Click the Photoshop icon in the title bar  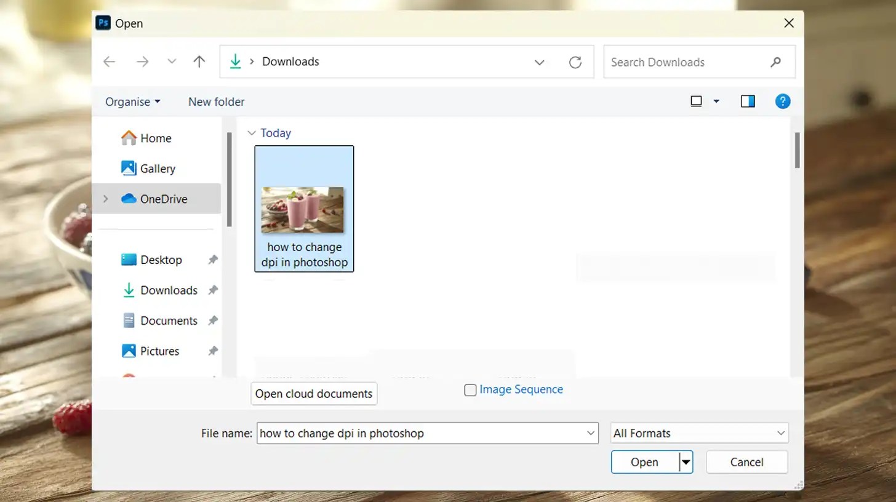click(103, 23)
